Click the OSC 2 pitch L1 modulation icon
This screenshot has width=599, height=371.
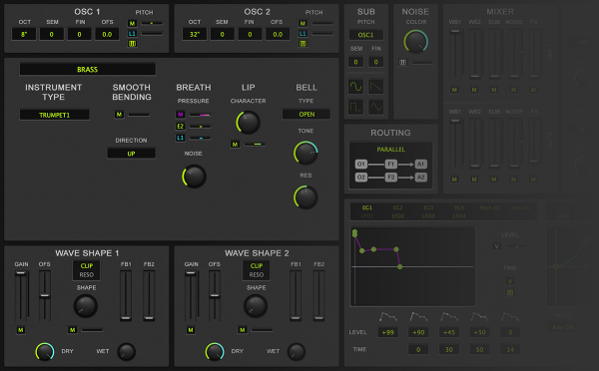click(302, 34)
